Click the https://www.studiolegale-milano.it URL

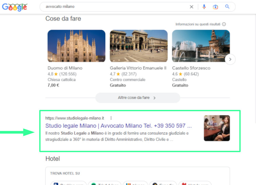tap(75, 118)
